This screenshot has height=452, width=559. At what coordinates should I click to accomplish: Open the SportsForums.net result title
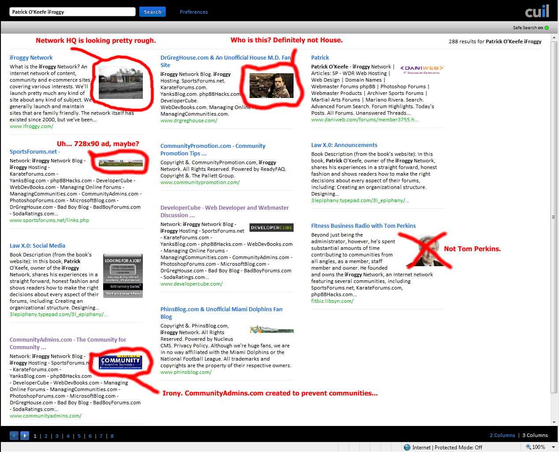point(35,152)
